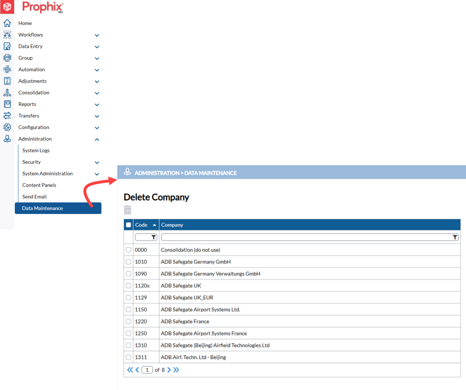Click the Code column filter funnel icon
Screen dimensions: 466x390
click(x=154, y=237)
